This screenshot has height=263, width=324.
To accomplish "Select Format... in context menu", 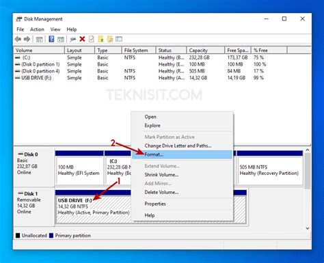I will pos(182,154).
